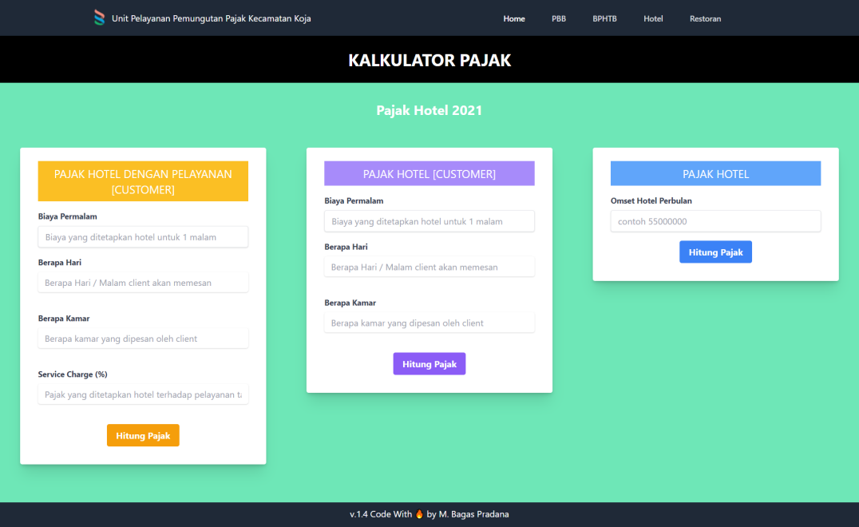
Task: Click the yellow Pajak Hotel Dengan Pelayanan header
Action: click(x=143, y=181)
